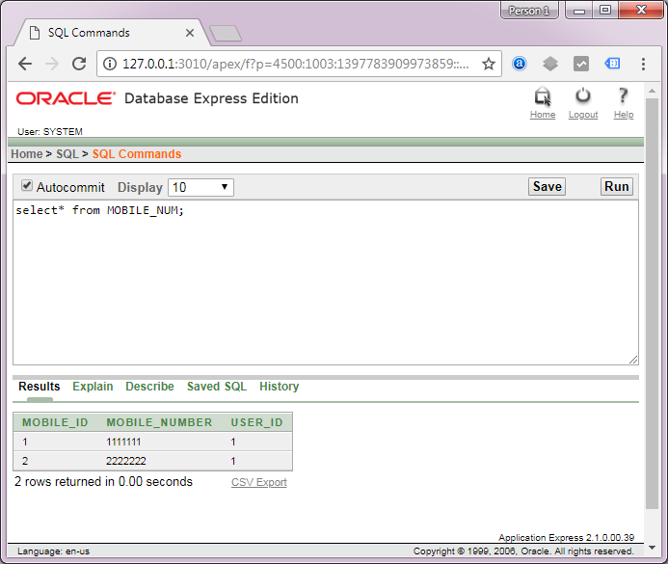Click the MOBILE_NUMBER column header
668x564 pixels.
pos(159,422)
